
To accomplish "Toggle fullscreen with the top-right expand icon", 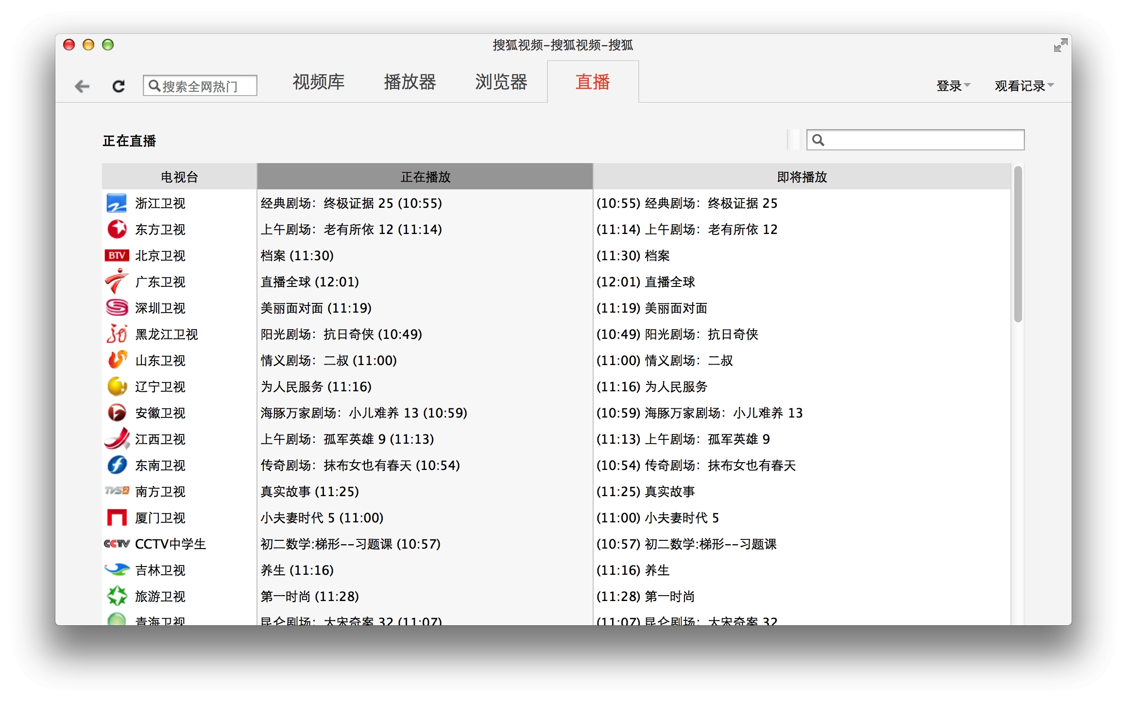I will [x=1060, y=46].
